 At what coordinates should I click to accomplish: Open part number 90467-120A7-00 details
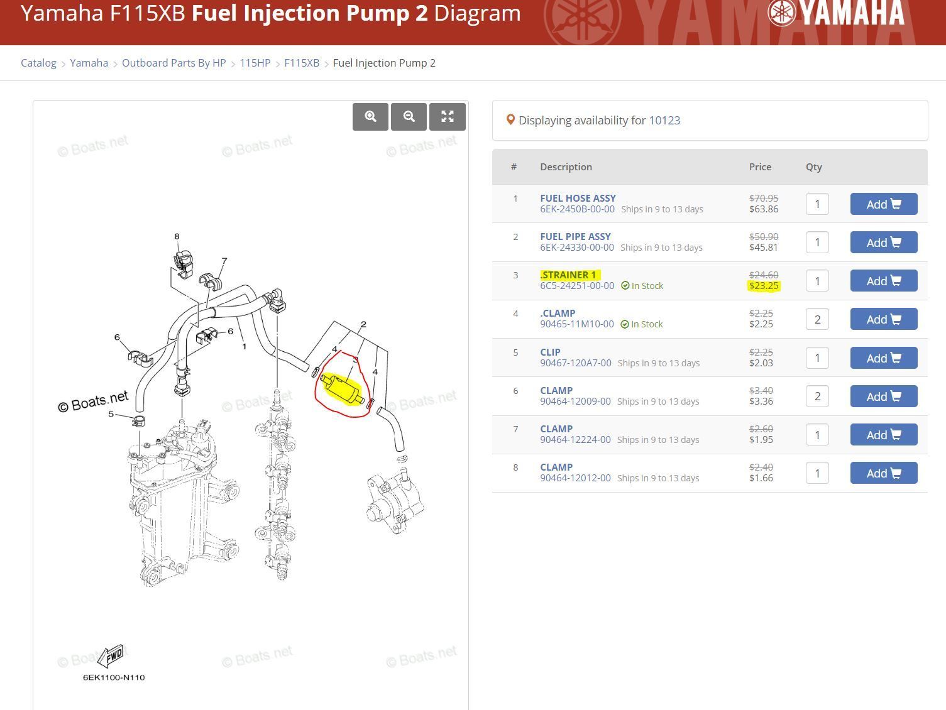(x=575, y=363)
